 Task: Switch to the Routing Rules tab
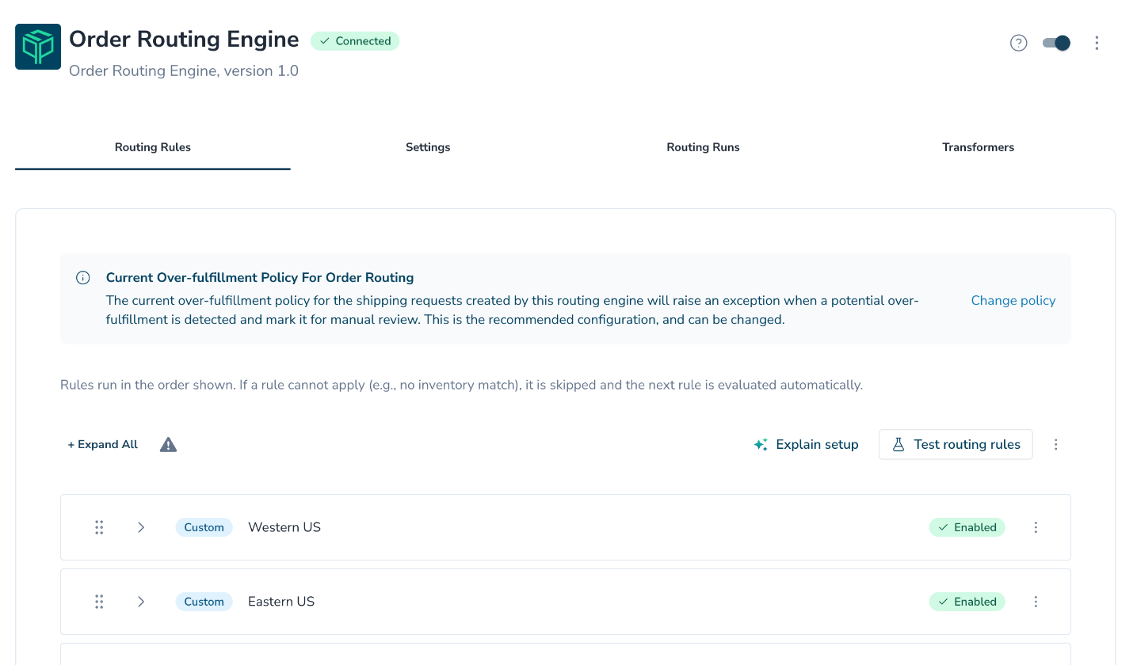coord(153,147)
